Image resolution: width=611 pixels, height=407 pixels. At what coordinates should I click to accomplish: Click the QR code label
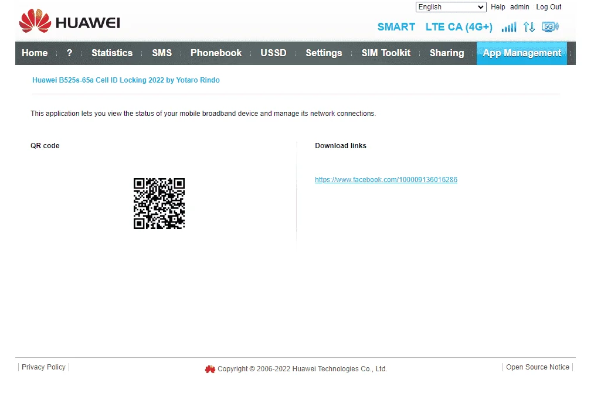(45, 145)
